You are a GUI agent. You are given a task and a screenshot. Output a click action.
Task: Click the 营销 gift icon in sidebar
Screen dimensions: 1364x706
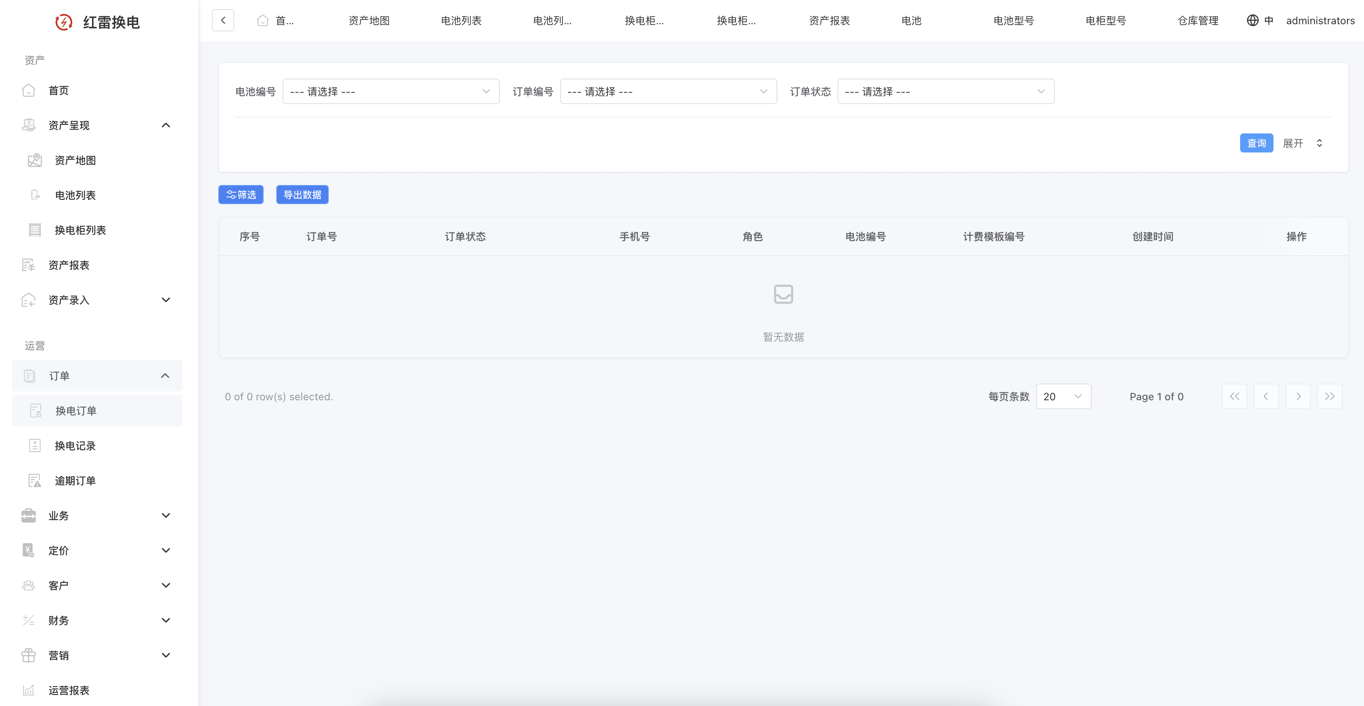coord(29,655)
